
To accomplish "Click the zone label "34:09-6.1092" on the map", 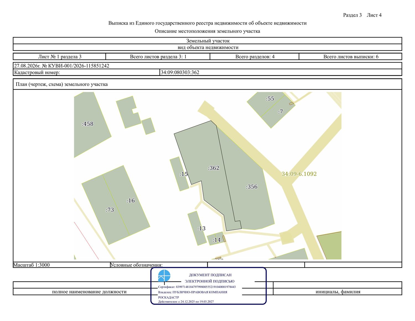I will 299,174.
